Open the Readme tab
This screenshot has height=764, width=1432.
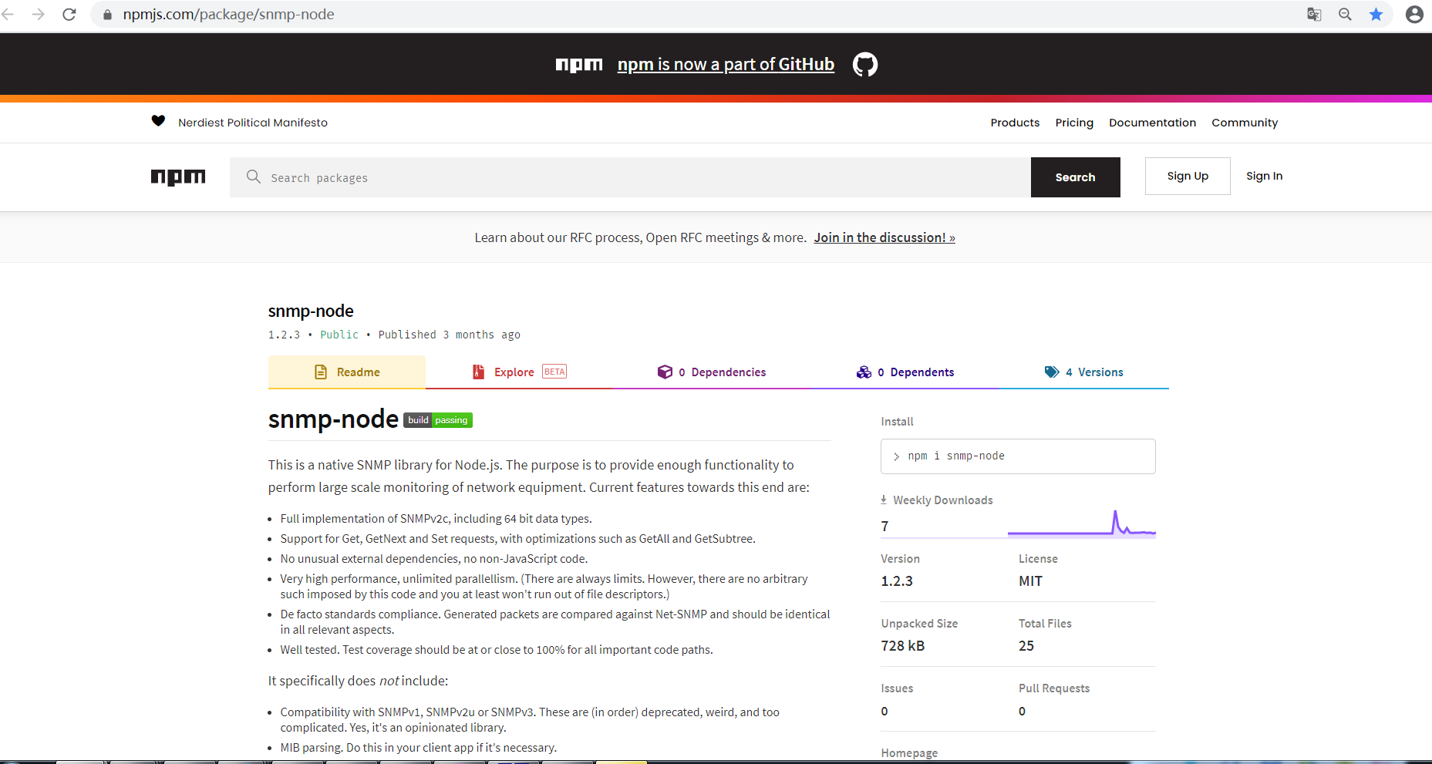pyautogui.click(x=347, y=372)
